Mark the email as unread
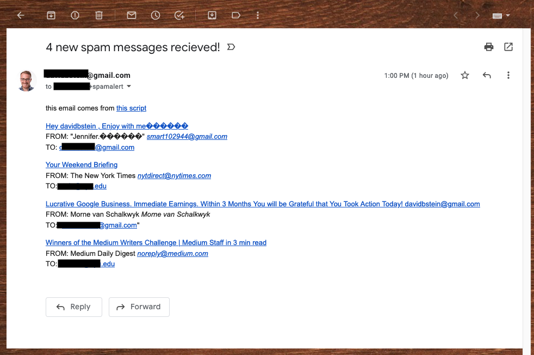 point(131,15)
